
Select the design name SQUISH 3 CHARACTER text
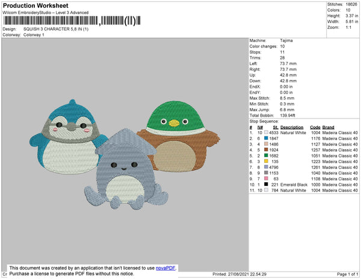(56, 29)
